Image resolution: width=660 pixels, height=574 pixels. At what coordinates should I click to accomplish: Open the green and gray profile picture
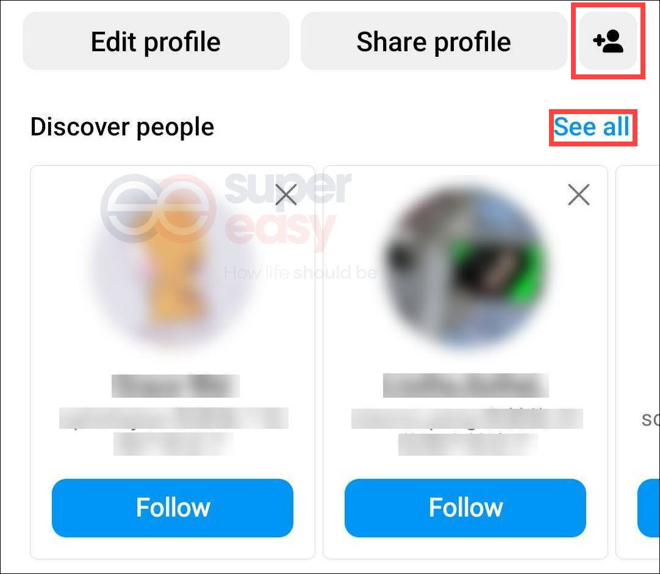465,266
